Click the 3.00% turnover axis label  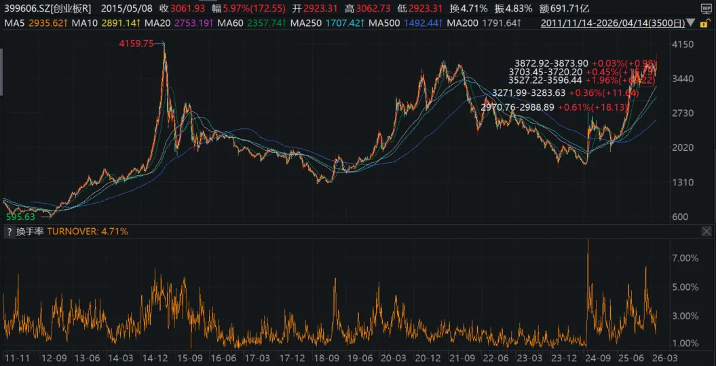(686, 316)
